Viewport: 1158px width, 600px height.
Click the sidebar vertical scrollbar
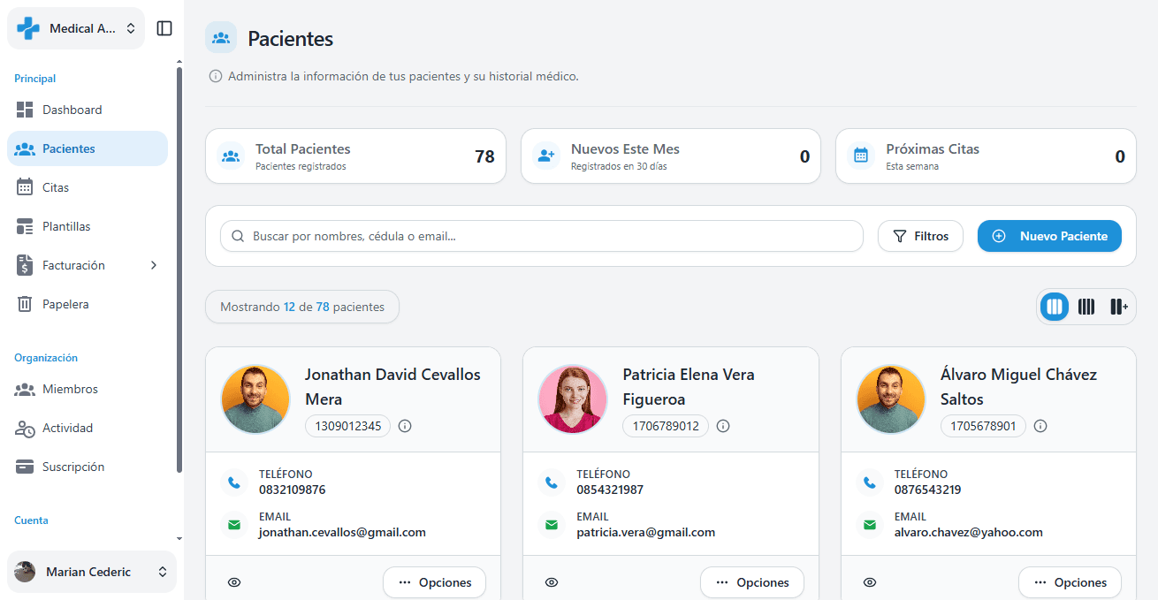(x=179, y=270)
